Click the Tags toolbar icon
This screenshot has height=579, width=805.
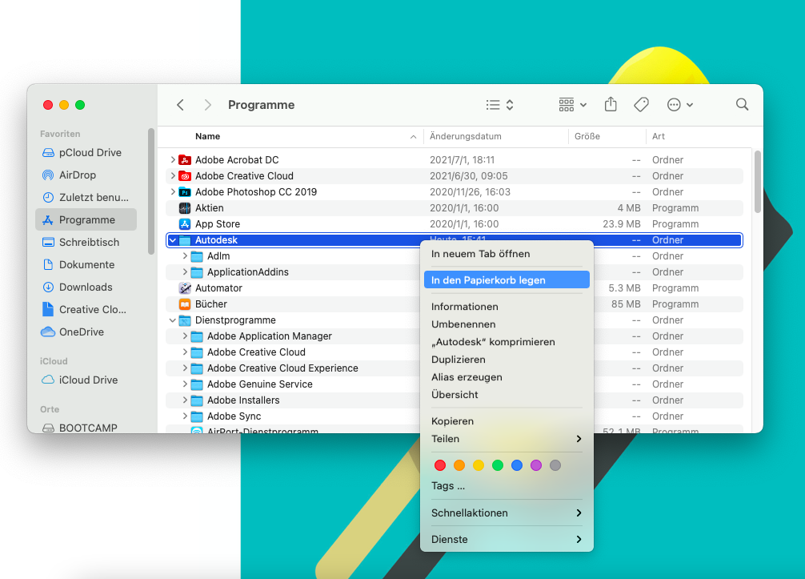[x=641, y=105]
